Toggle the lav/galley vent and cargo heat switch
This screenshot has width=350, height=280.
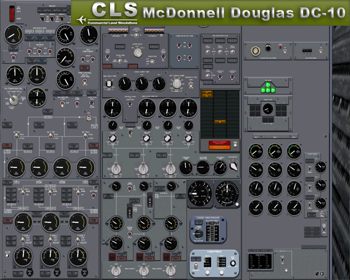[129, 104]
